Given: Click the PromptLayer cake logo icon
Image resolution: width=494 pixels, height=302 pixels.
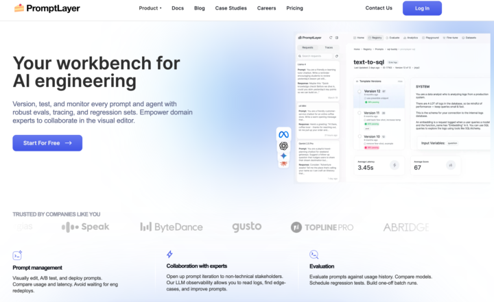Looking at the screenshot, I should coord(19,8).
